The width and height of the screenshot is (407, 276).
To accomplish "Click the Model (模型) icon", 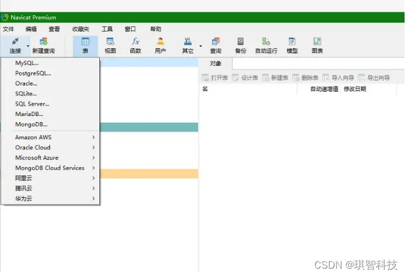I will click(x=292, y=42).
